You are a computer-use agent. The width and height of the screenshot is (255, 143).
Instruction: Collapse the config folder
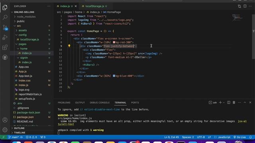[22, 35]
